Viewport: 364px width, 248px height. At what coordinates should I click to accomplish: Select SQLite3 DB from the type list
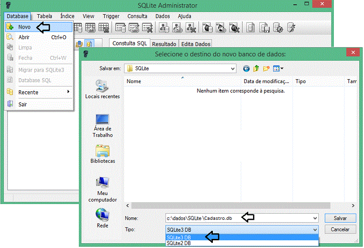point(242,237)
